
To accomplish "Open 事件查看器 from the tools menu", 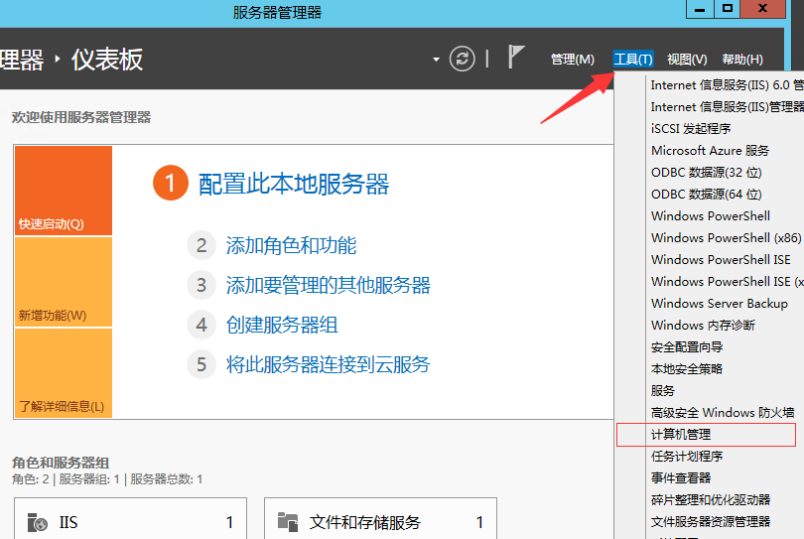I will point(681,478).
